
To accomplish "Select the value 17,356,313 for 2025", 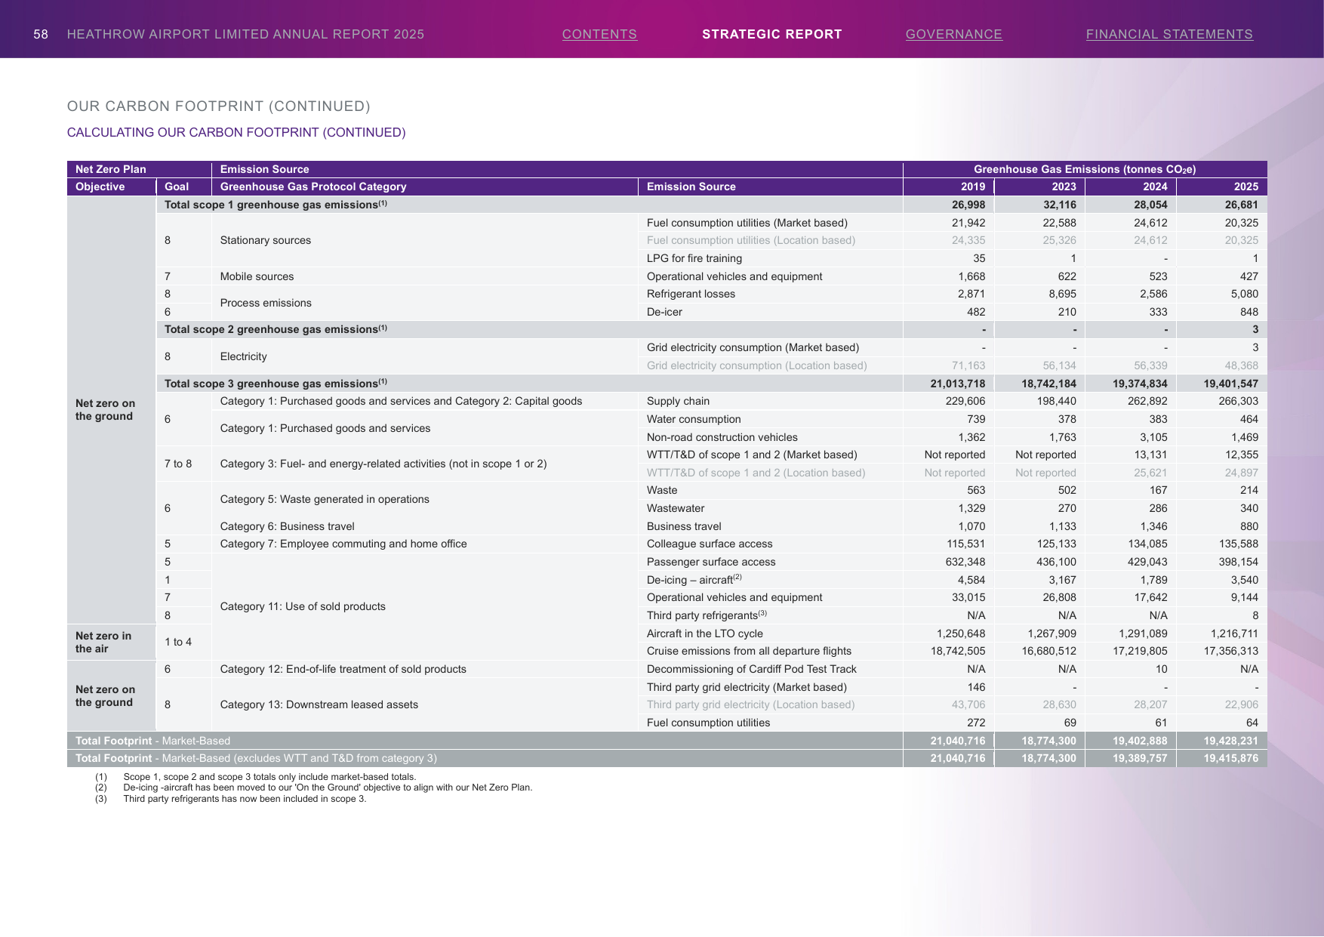I will 1231,651.
